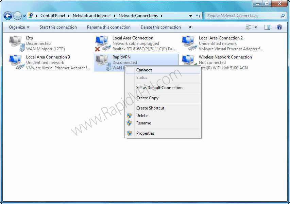Image resolution: width=290 pixels, height=204 pixels.
Task: Click Local Area Connection name text
Action: coord(133,38)
